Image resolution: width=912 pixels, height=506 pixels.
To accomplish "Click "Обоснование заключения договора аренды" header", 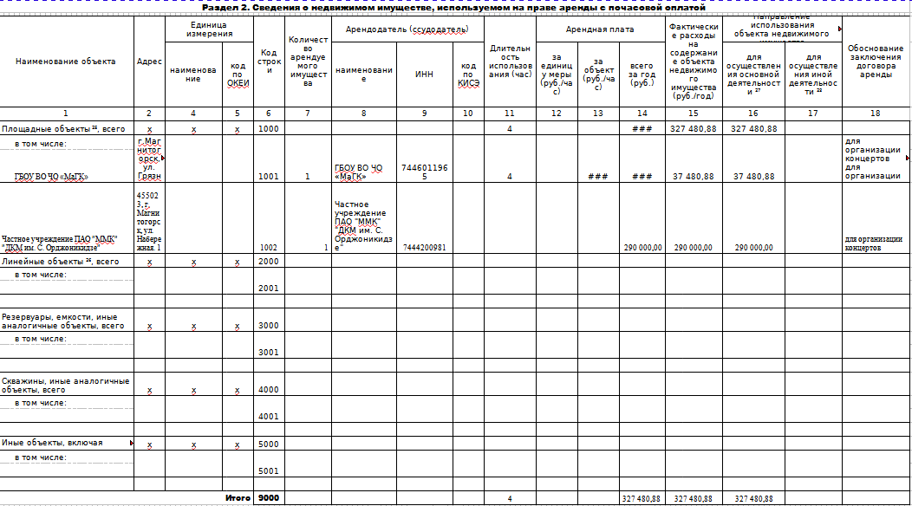I will click(876, 62).
